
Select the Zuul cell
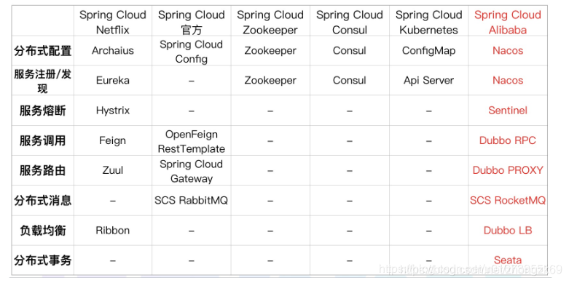point(112,170)
